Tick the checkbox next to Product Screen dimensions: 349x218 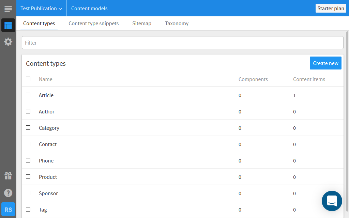28,177
